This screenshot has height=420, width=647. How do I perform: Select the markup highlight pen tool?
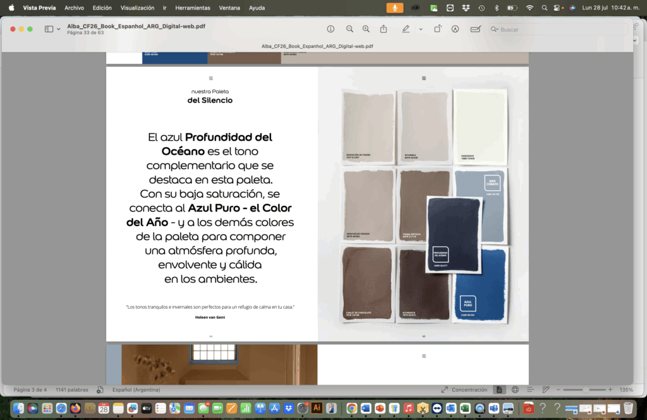pos(406,29)
